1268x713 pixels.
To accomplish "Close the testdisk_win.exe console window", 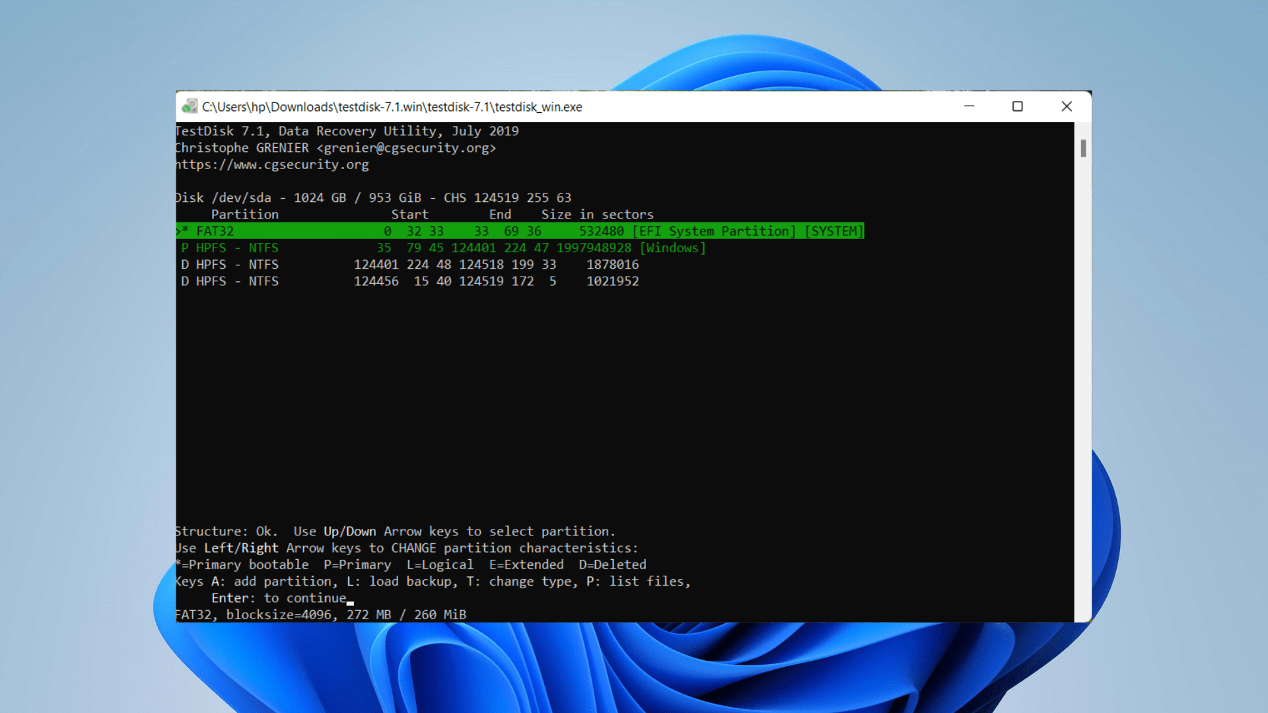I will [x=1067, y=106].
